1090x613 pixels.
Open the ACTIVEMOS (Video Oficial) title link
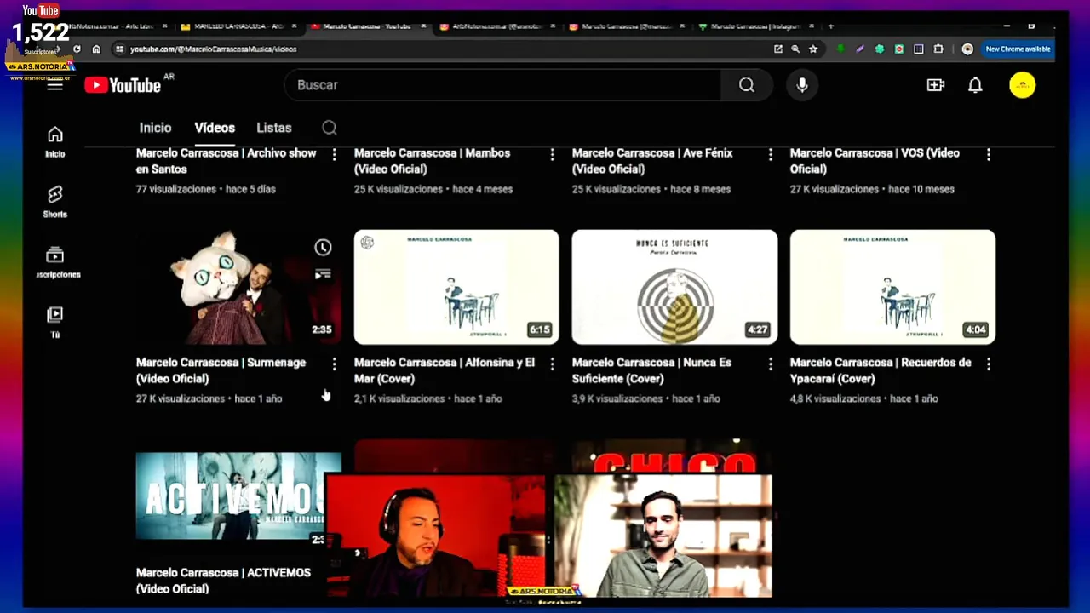(x=223, y=581)
